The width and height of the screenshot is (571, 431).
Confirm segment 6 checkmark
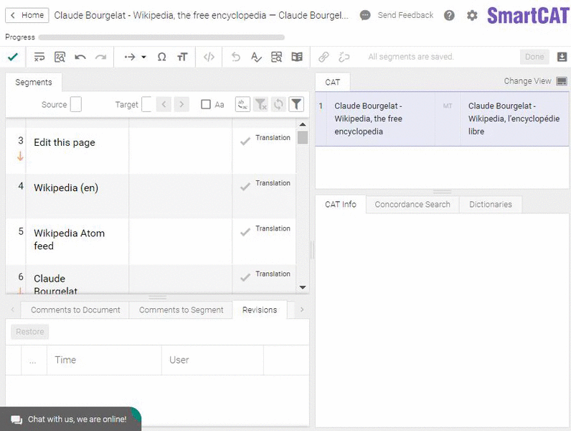coord(245,277)
